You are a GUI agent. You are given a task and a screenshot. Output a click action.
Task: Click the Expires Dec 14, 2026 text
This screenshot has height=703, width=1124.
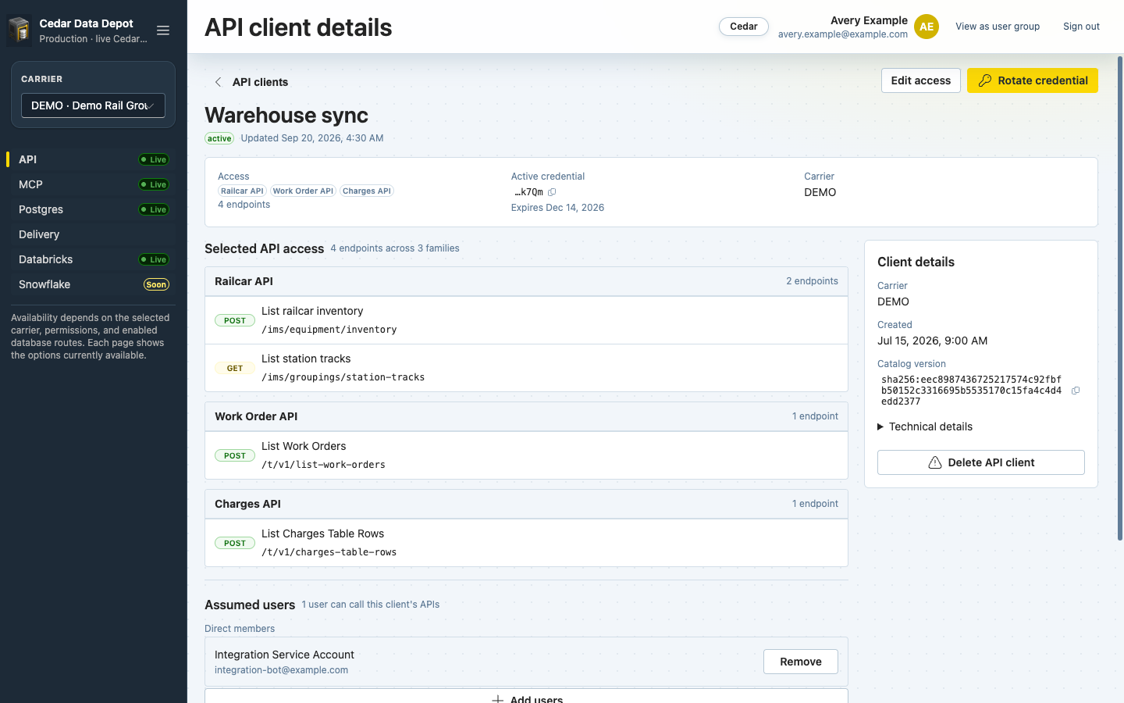[x=557, y=208]
